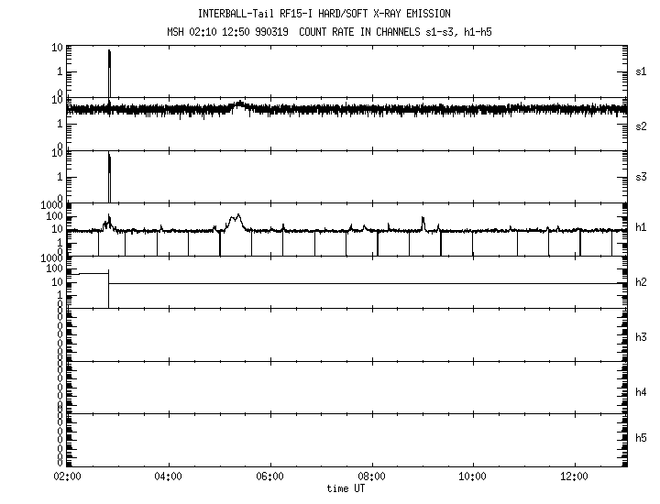Click the h4 channel label
The width and height of the screenshot is (660, 504).
(642, 391)
